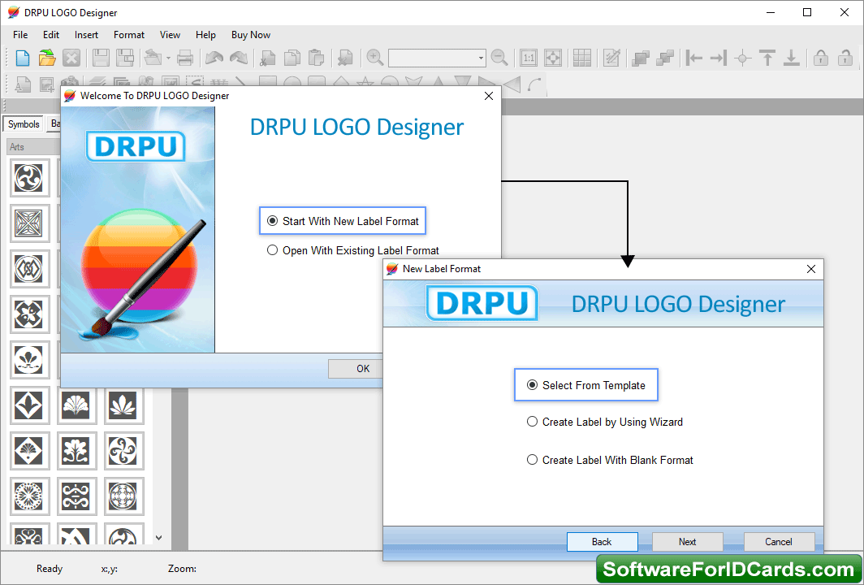The width and height of the screenshot is (864, 585).
Task: Click the Redo arrow icon
Action: [x=239, y=58]
